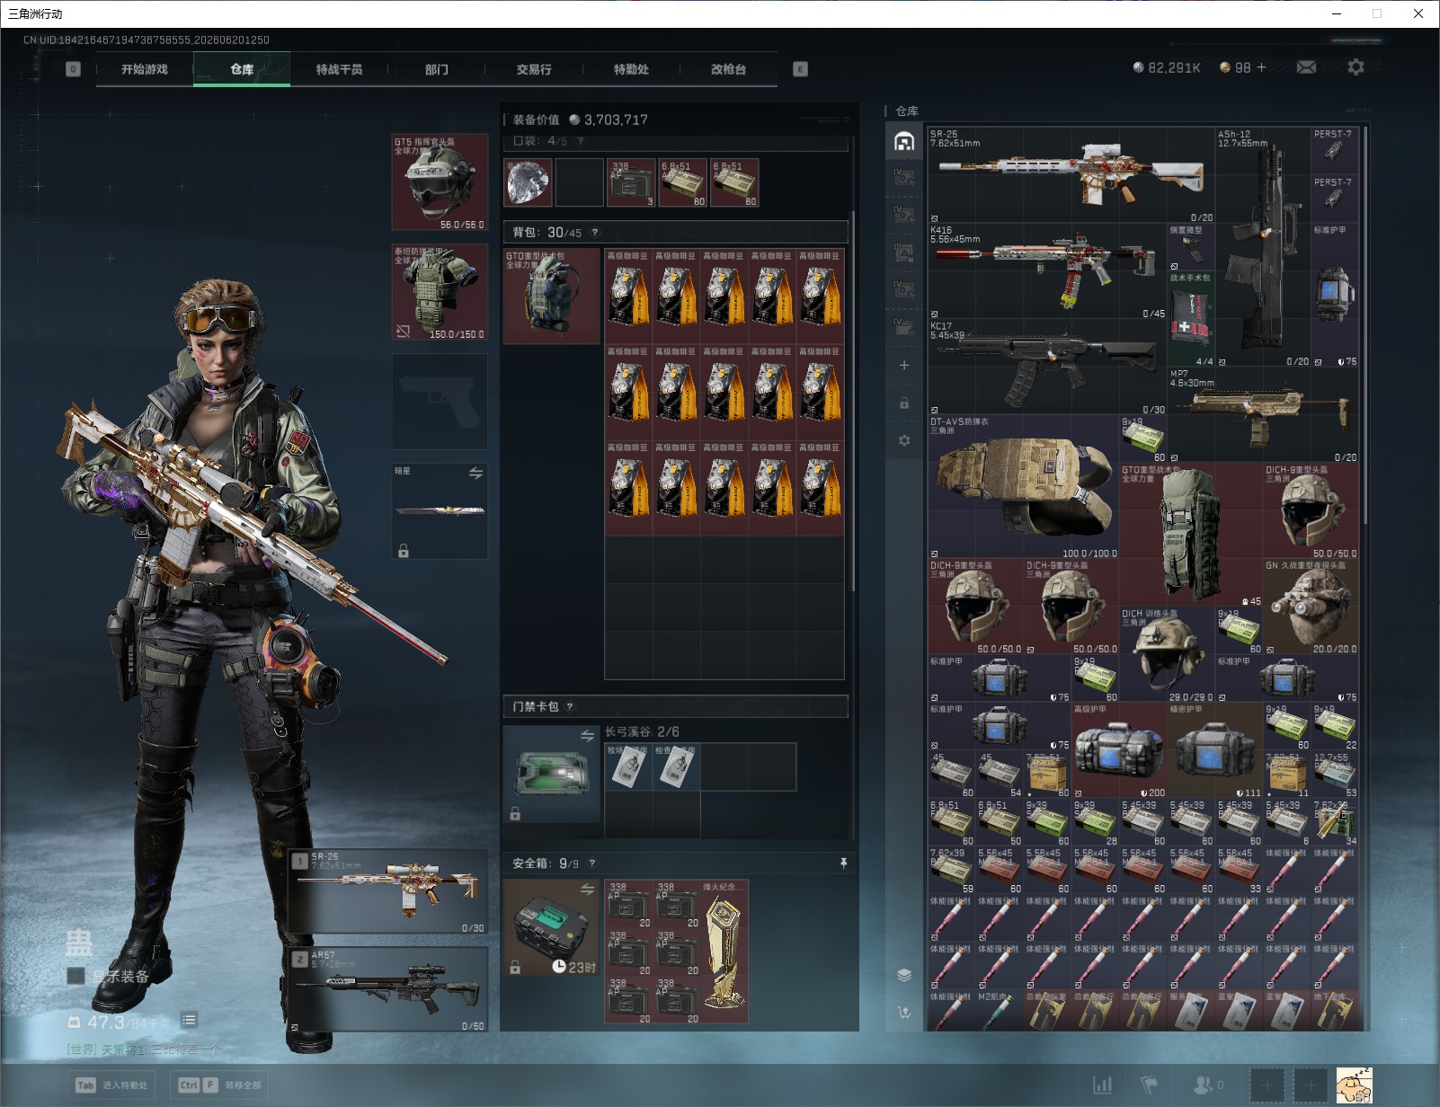Click the E key shortcut icon
The width and height of the screenshot is (1440, 1107).
point(800,69)
